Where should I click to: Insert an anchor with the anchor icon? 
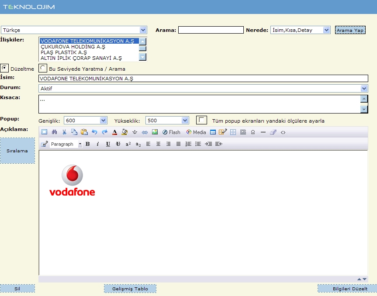(x=135, y=132)
